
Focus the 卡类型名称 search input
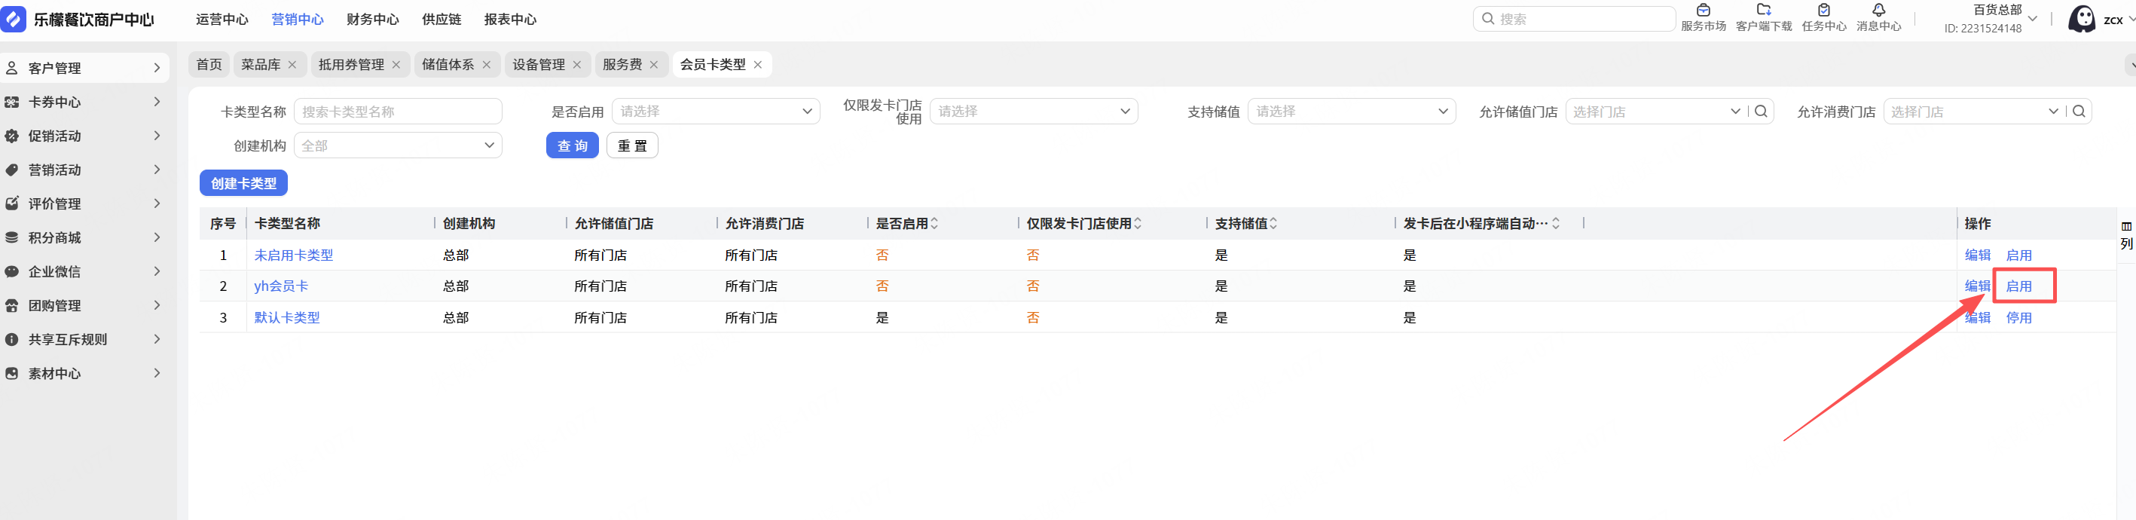click(x=397, y=111)
